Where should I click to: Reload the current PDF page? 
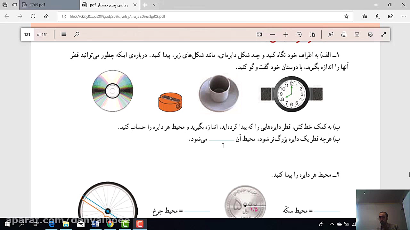33,16
